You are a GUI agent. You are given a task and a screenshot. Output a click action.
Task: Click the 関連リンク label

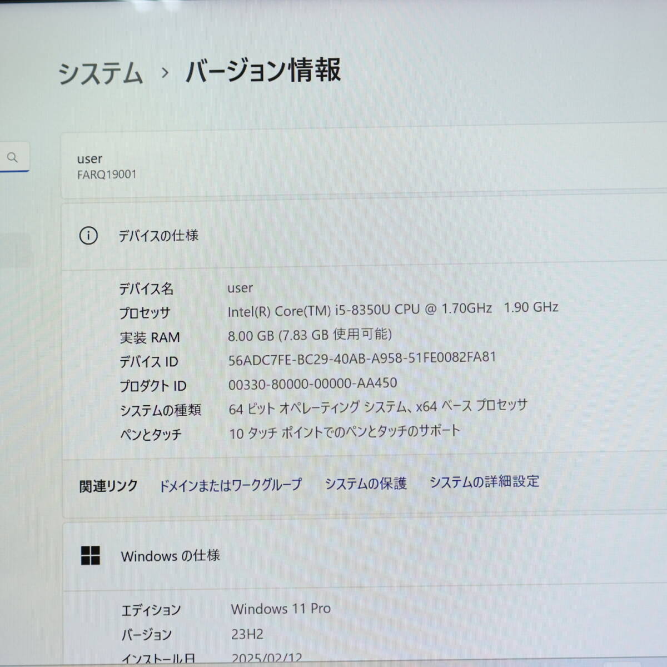coord(108,486)
